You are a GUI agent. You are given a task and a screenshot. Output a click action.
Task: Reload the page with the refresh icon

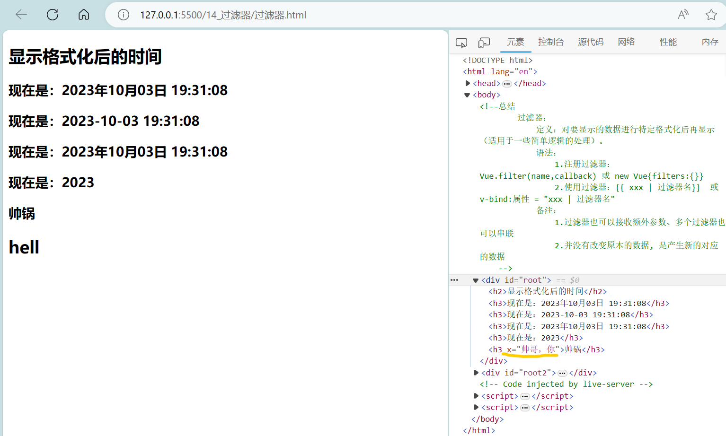(x=53, y=15)
